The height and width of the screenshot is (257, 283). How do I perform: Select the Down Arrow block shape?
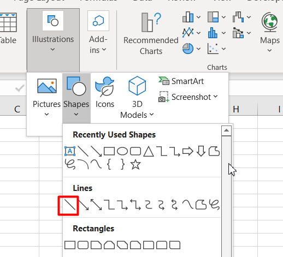[x=201, y=151]
